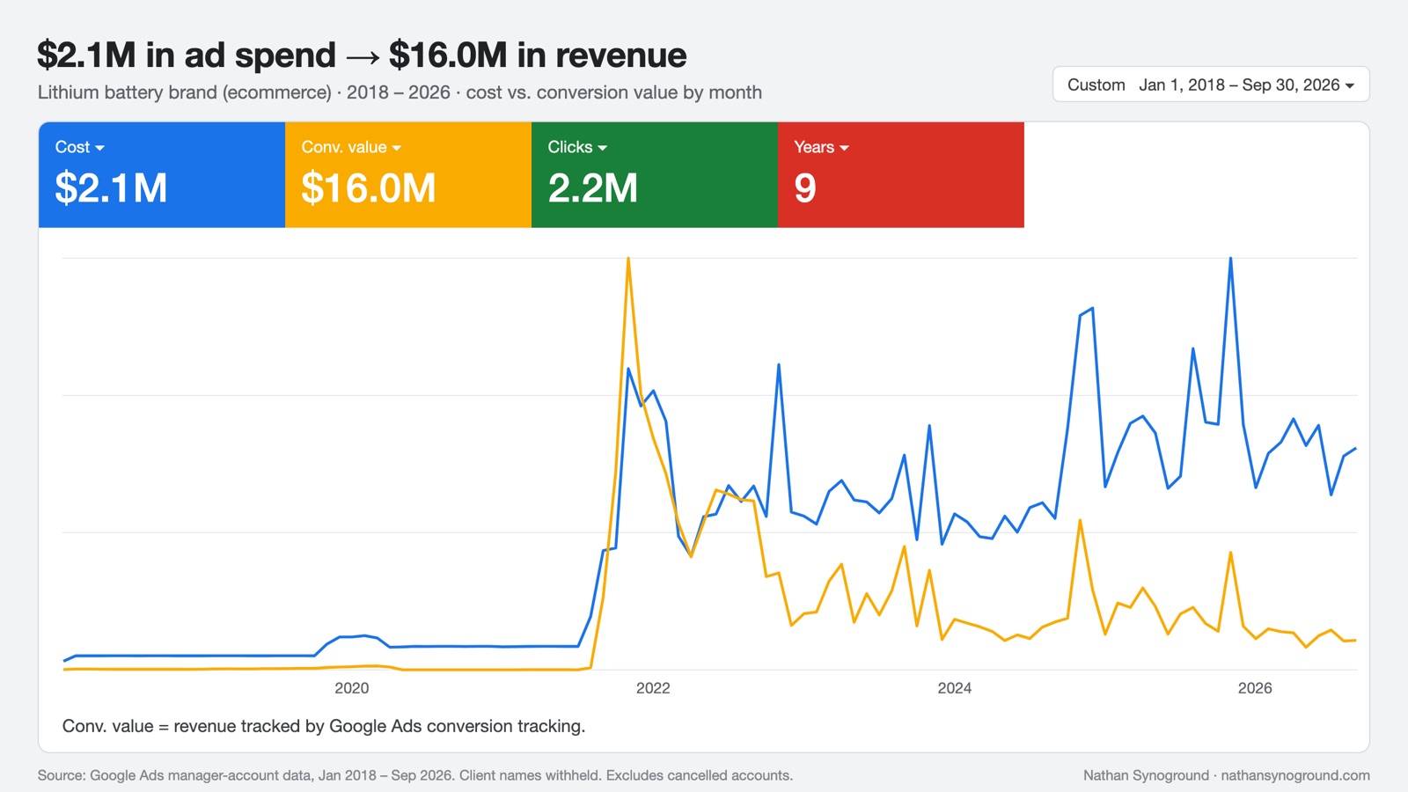Open the Clicks metric dropdown

pos(577,147)
